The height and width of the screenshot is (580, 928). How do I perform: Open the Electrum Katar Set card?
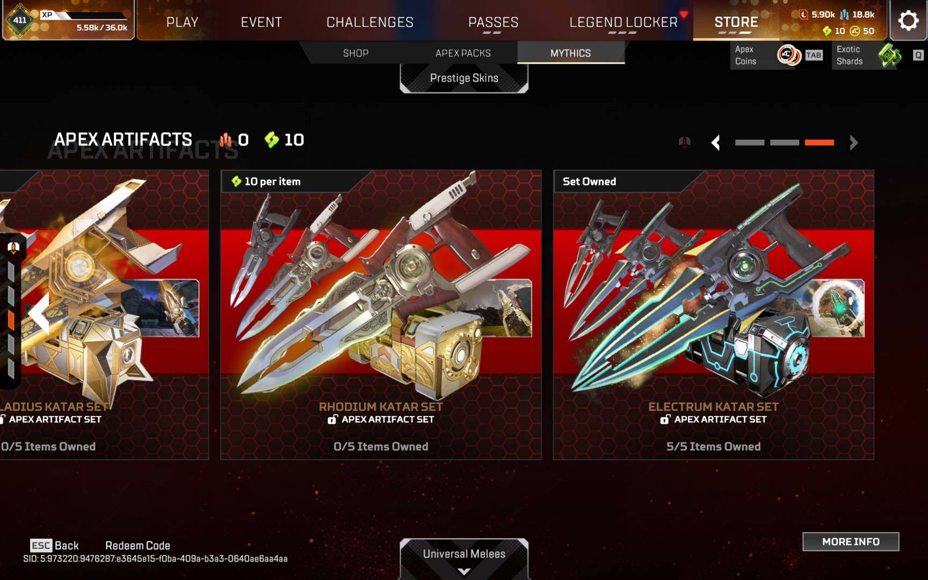click(714, 315)
